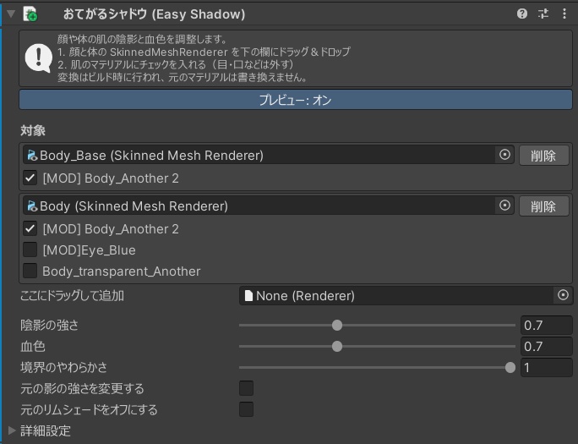Toggle the プレビュー: オン preview button
Image resolution: width=578 pixels, height=444 pixels.
tap(296, 100)
